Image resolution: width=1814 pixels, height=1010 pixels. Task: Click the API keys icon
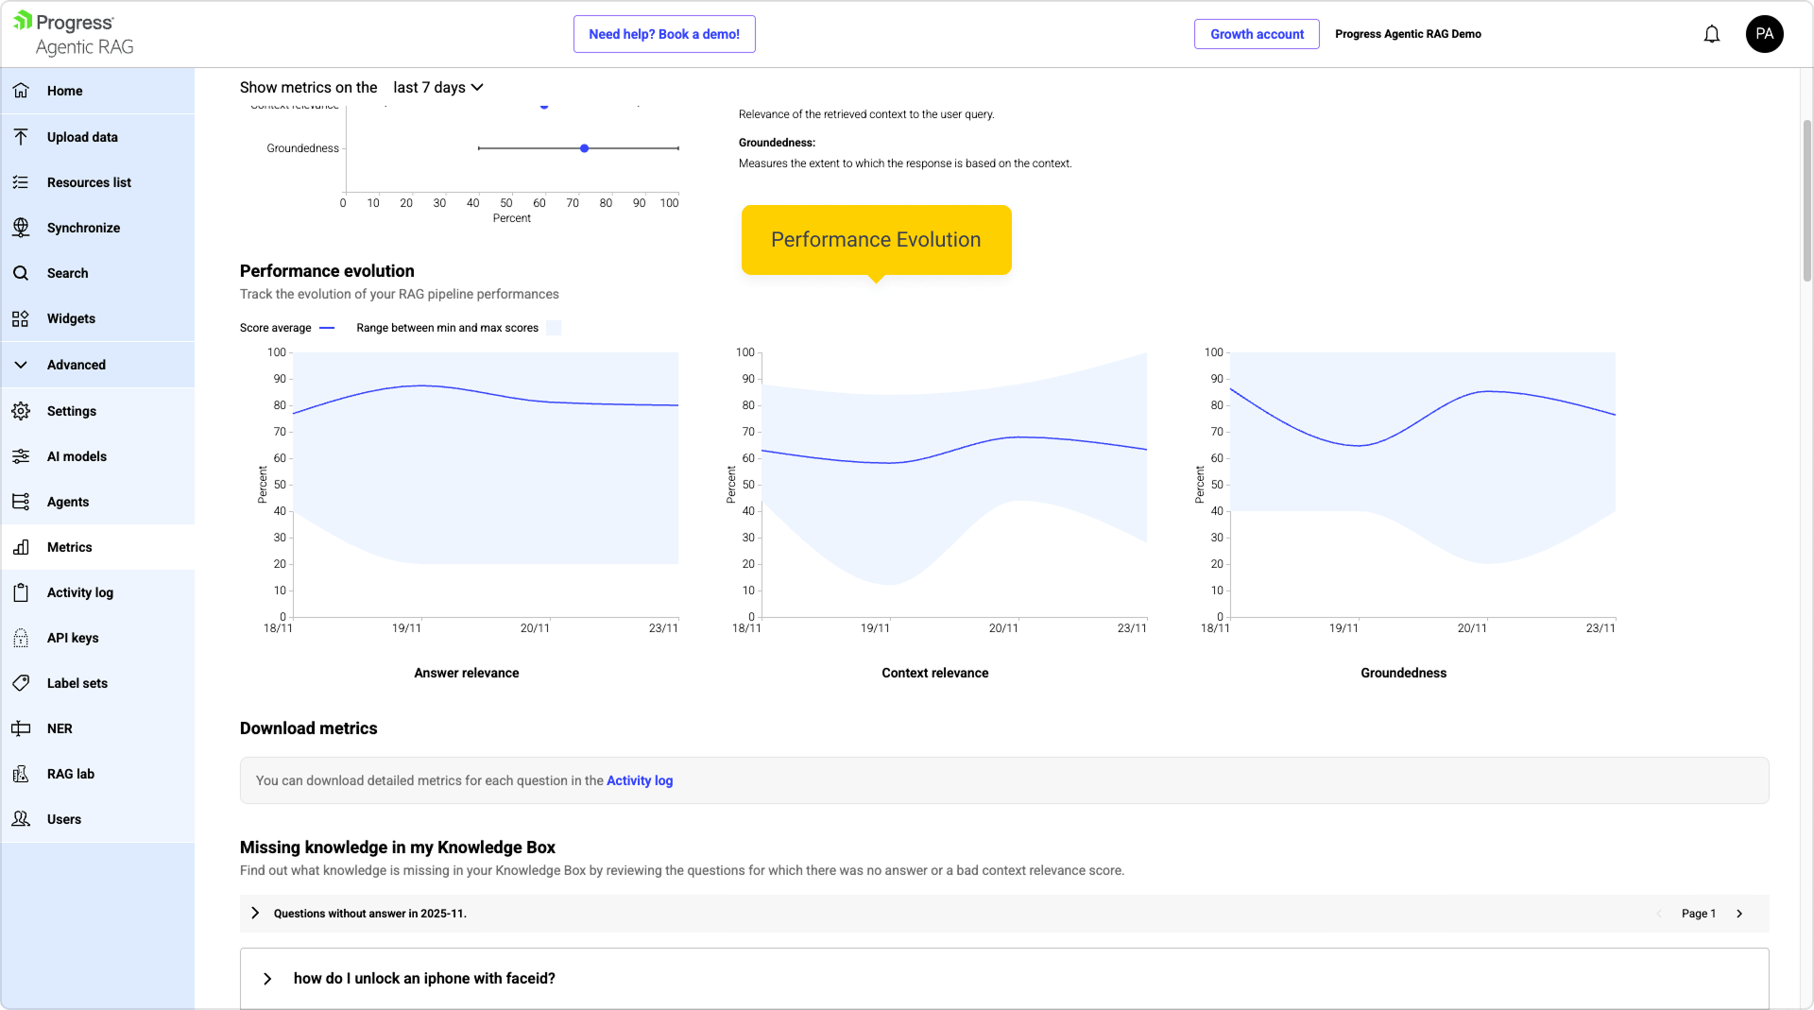pos(21,638)
